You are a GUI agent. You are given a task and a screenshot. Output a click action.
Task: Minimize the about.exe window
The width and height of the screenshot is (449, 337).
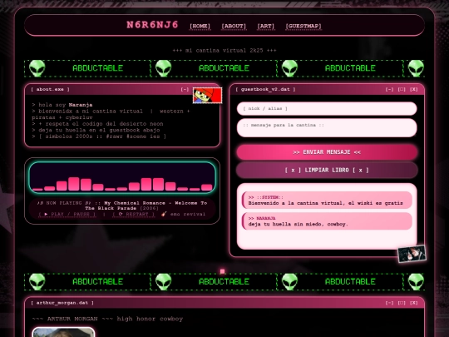click(185, 89)
